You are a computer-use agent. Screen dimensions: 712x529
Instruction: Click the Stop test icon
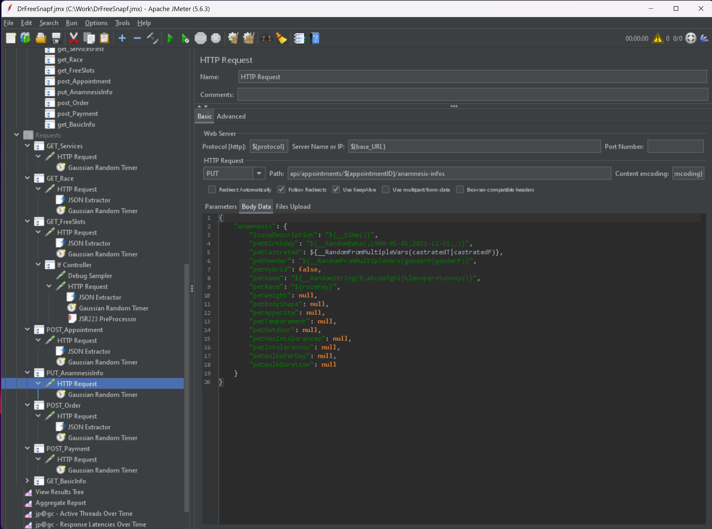tap(201, 38)
